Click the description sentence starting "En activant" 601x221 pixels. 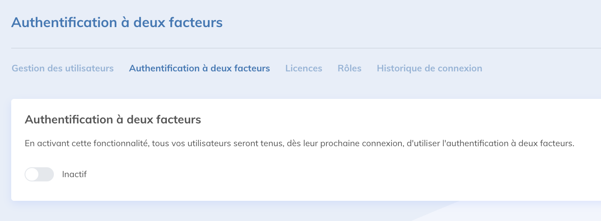(x=299, y=144)
